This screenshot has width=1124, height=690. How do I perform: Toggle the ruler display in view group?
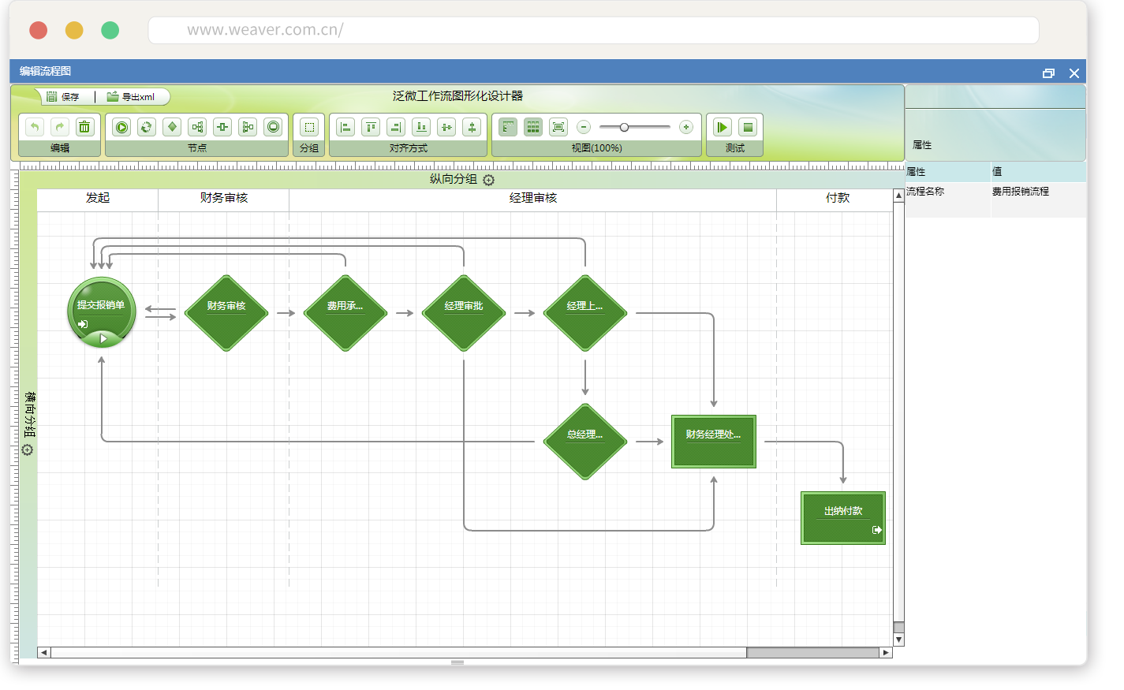508,127
